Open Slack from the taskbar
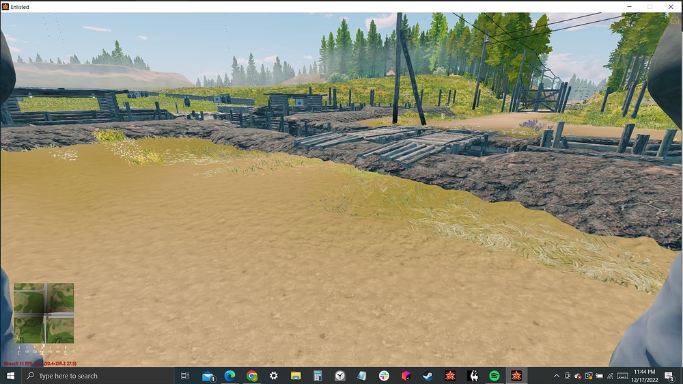The height and width of the screenshot is (384, 683). [384, 376]
